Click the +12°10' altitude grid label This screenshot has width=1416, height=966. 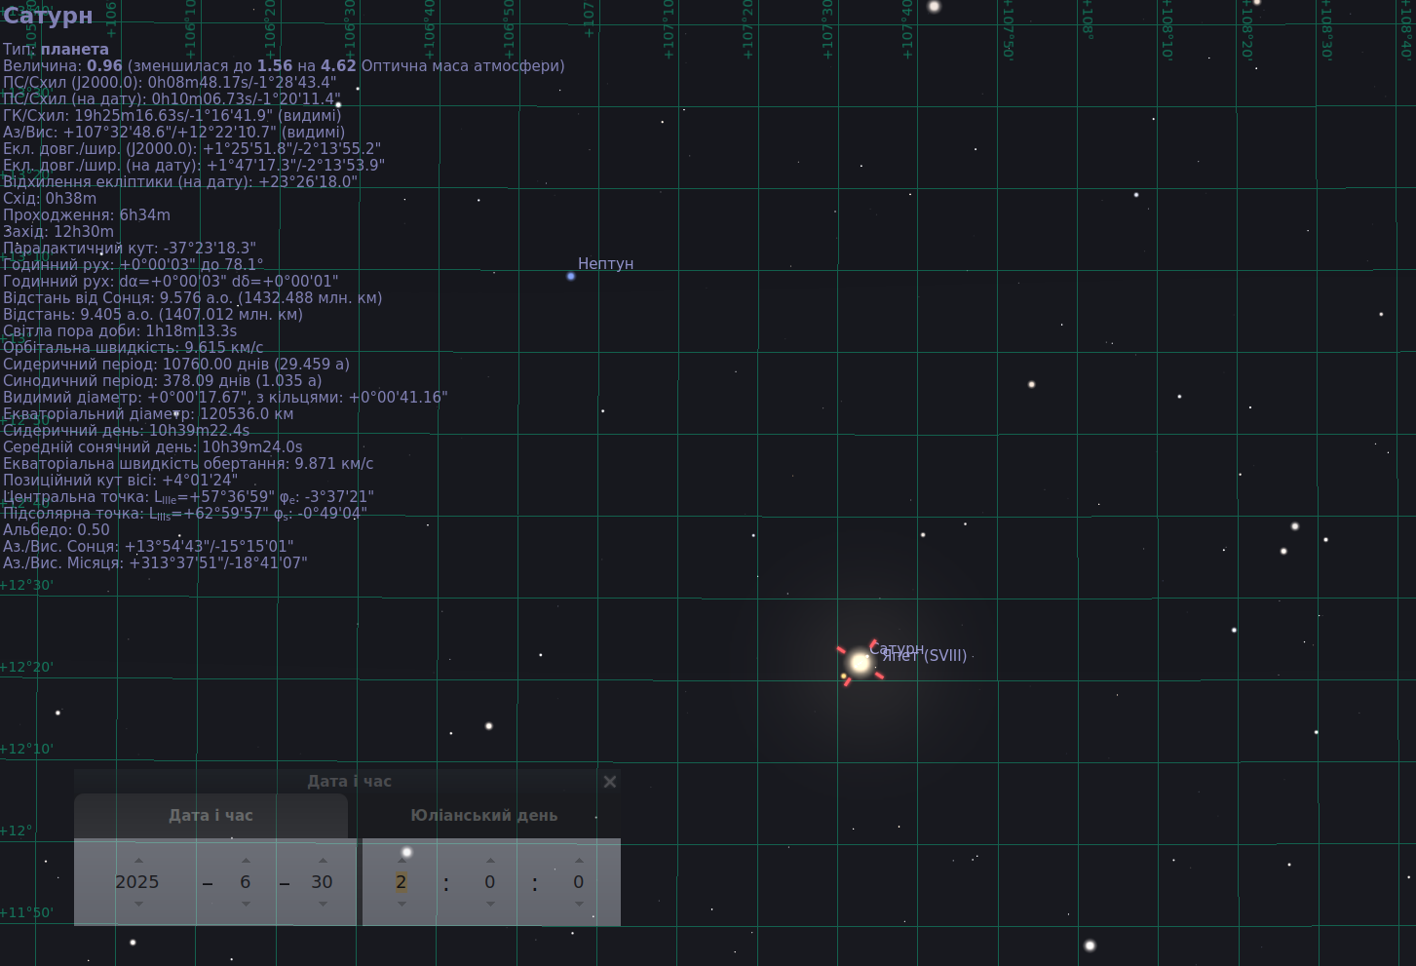click(x=26, y=749)
